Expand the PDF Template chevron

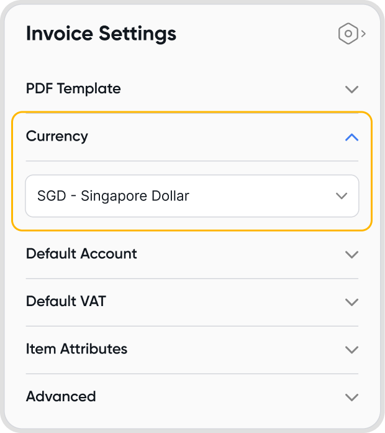(351, 89)
